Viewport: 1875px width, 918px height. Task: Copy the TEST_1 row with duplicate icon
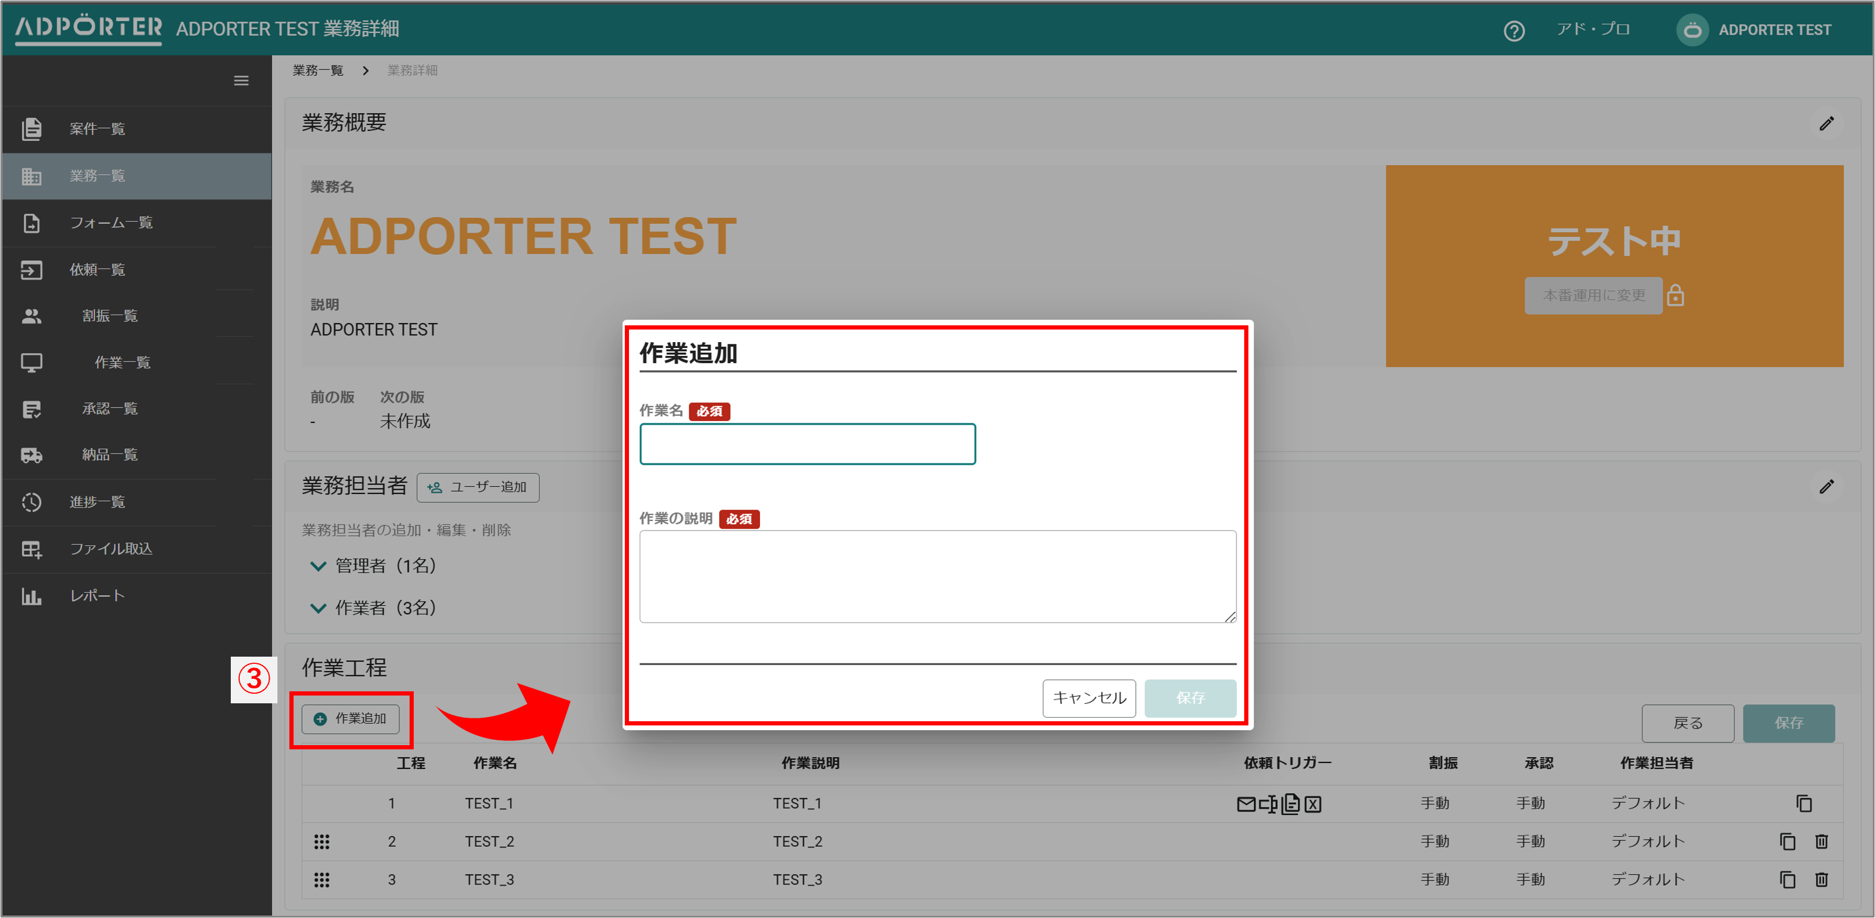(x=1804, y=804)
